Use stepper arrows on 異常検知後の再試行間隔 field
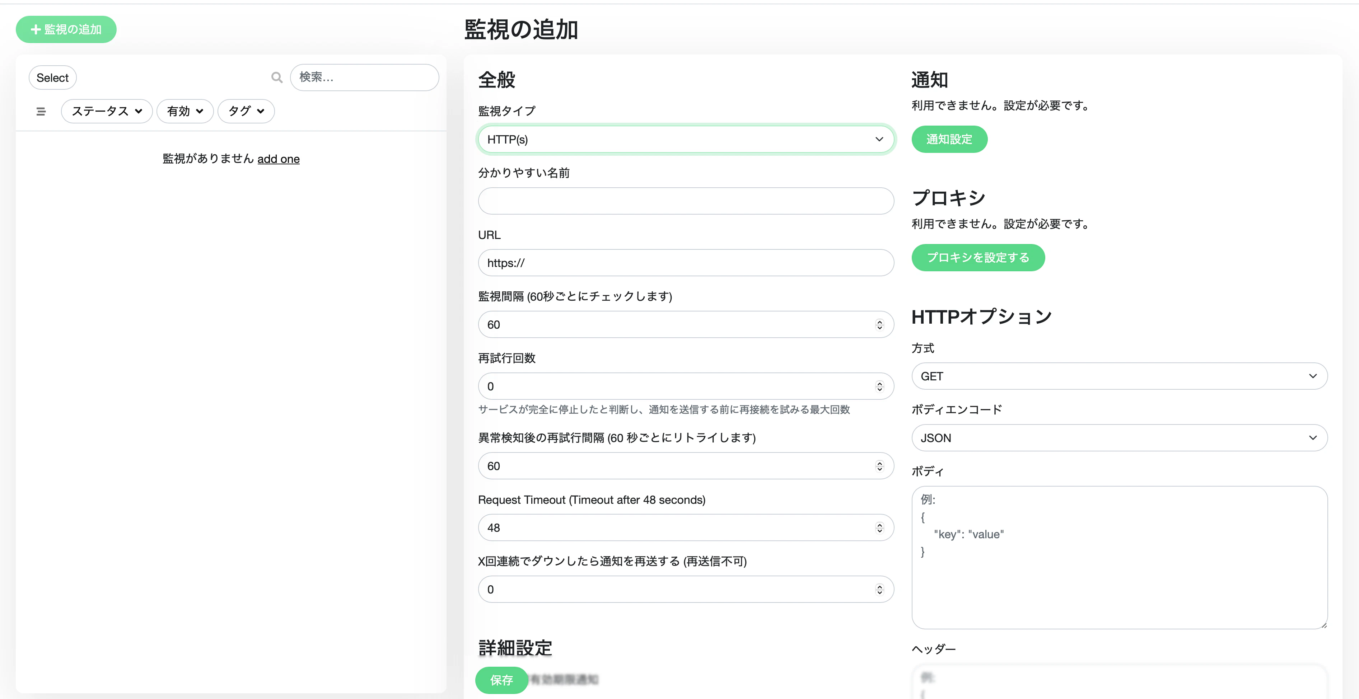Screen dimensions: 1359x699 point(879,466)
